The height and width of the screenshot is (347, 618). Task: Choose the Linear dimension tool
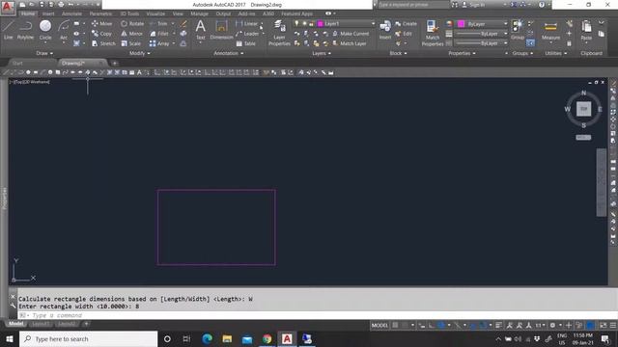pyautogui.click(x=247, y=23)
